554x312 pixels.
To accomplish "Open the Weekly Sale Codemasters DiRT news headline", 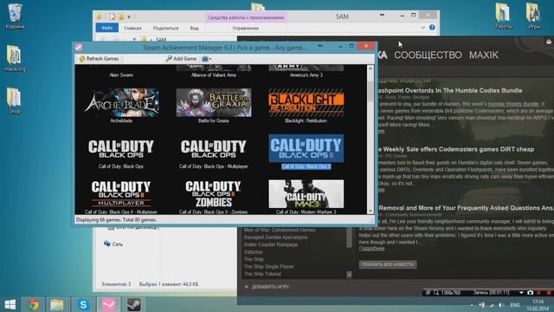I will [456, 149].
